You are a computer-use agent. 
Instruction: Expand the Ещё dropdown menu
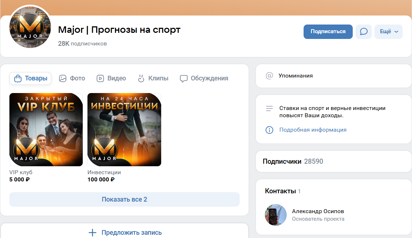tap(389, 32)
